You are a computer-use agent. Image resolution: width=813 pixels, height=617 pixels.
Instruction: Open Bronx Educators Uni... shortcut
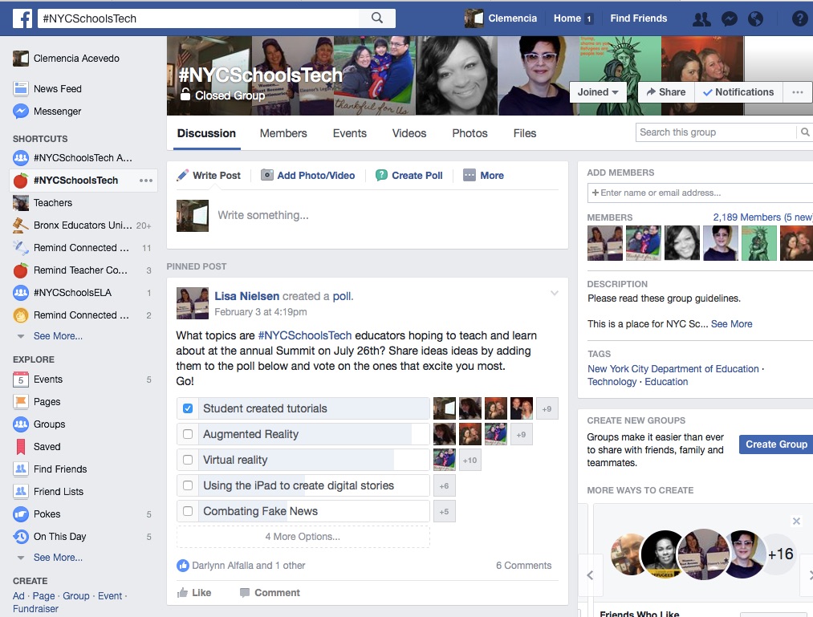81,225
